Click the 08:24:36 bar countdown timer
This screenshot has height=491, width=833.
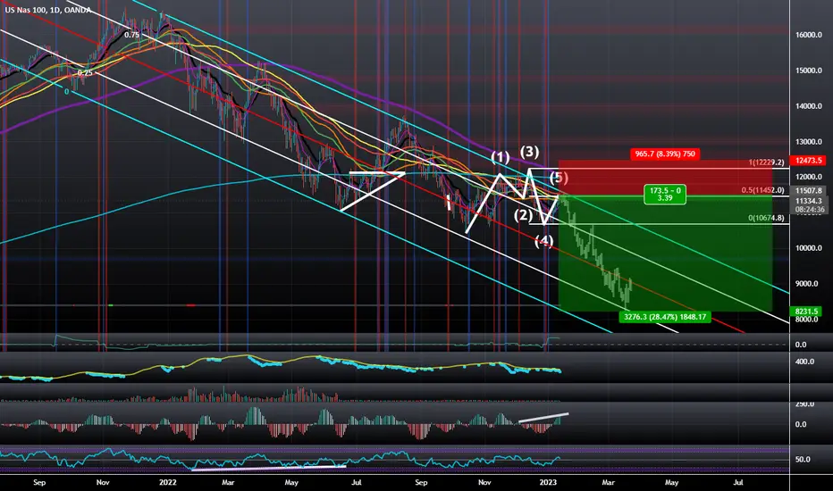point(810,210)
